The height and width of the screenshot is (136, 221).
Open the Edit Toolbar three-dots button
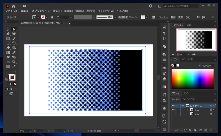(11, 100)
